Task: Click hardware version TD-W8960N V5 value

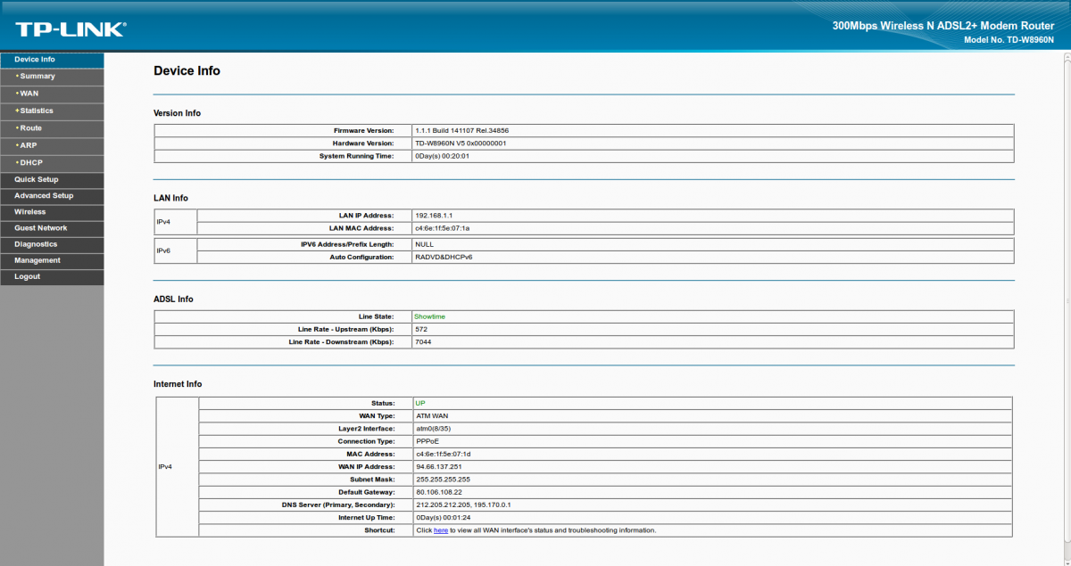Action: (461, 144)
